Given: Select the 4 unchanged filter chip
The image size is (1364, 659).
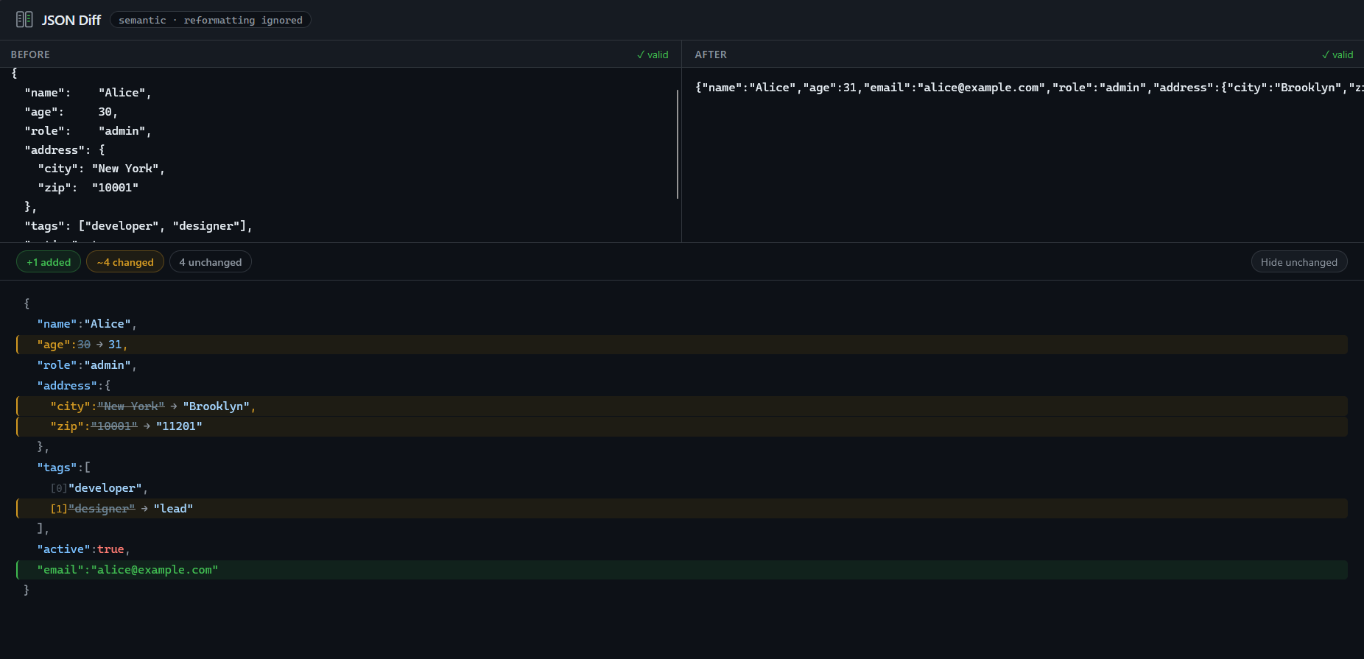Looking at the screenshot, I should [211, 262].
